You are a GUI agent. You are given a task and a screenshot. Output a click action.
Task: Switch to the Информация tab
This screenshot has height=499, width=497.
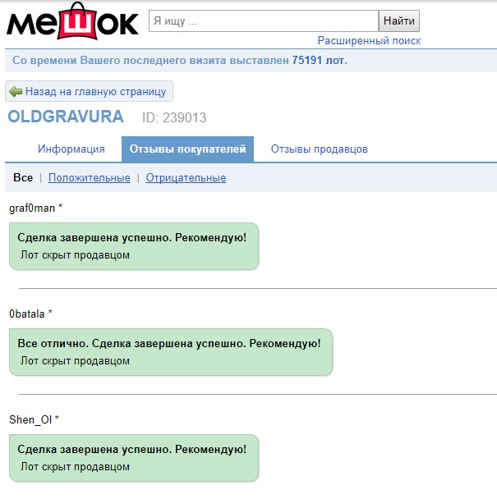[71, 149]
